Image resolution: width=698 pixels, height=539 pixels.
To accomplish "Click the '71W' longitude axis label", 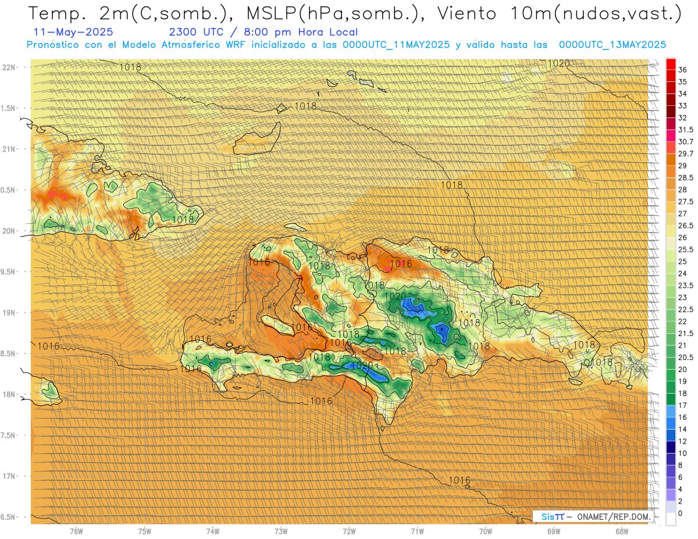I will (417, 531).
